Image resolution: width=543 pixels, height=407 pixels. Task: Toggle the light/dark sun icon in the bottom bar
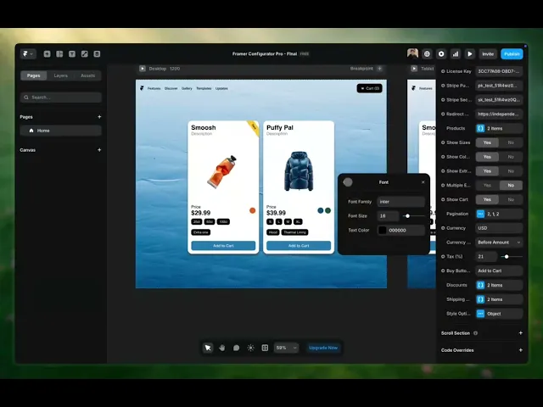(251, 348)
